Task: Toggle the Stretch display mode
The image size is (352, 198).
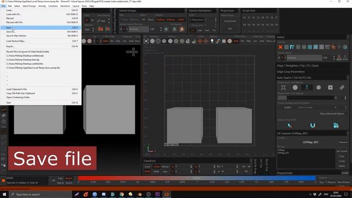Action: [69, 178]
